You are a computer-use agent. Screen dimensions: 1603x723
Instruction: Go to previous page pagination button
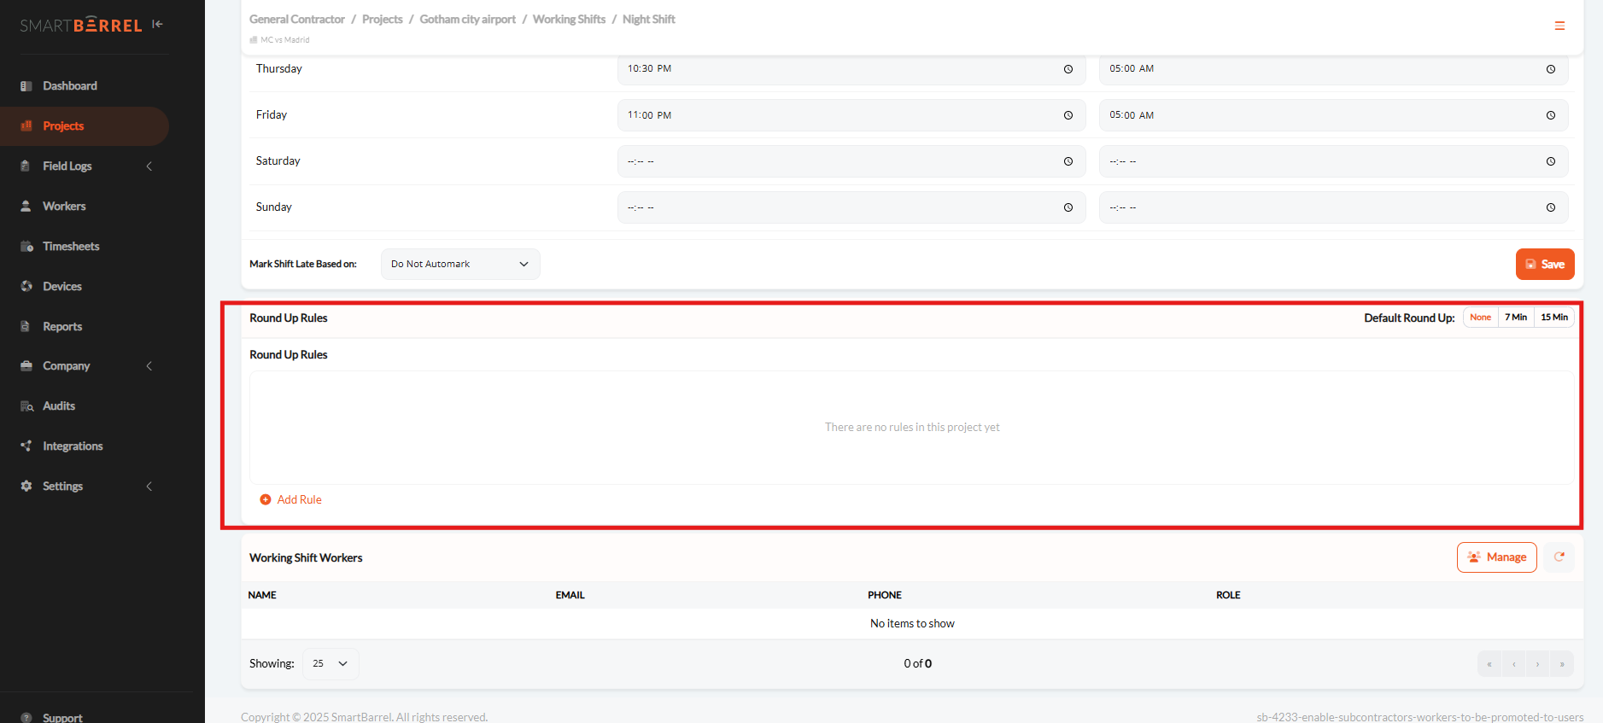pos(1513,664)
